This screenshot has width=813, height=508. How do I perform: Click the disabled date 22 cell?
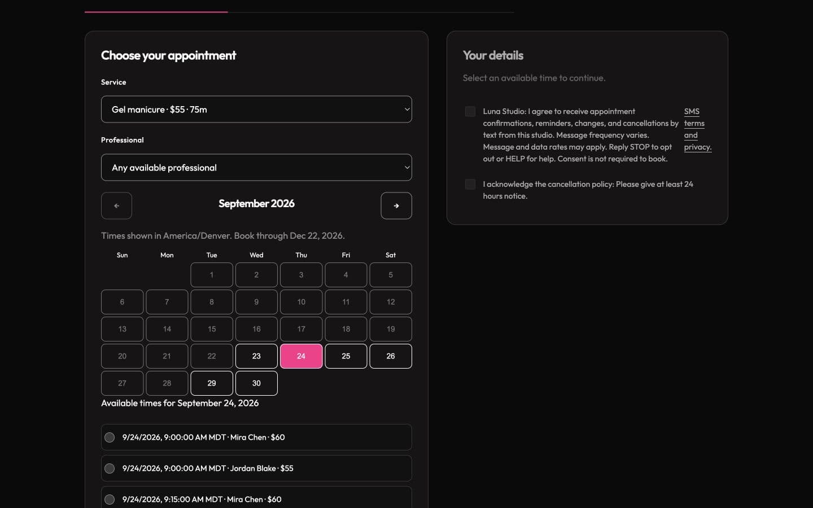[x=212, y=356]
